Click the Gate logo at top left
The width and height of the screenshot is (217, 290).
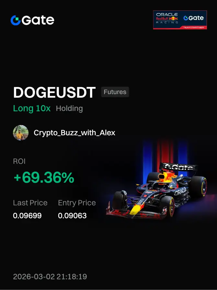(x=32, y=20)
